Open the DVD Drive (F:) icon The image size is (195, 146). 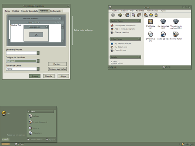pyautogui.click(x=150, y=34)
